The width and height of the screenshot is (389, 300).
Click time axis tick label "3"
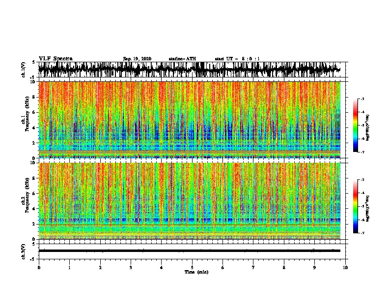click(131, 268)
